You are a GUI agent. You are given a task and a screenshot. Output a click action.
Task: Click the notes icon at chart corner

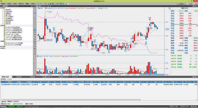point(169,8)
